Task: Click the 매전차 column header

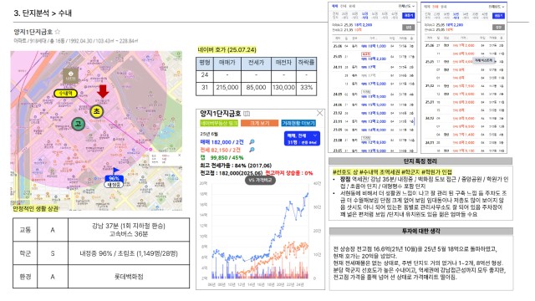Action: (x=283, y=63)
